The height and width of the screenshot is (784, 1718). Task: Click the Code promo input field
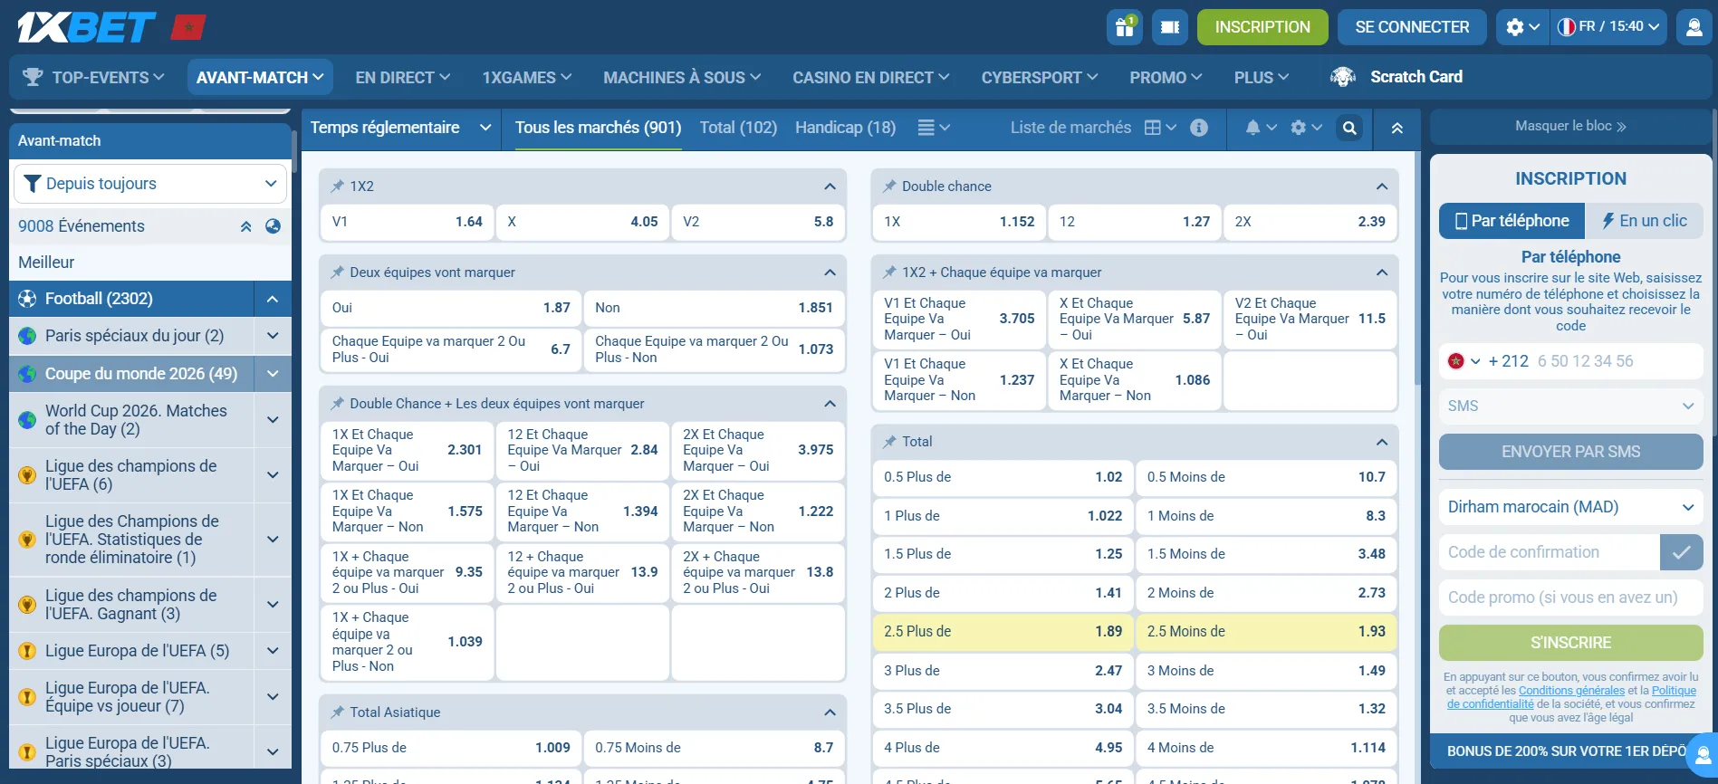click(x=1570, y=598)
